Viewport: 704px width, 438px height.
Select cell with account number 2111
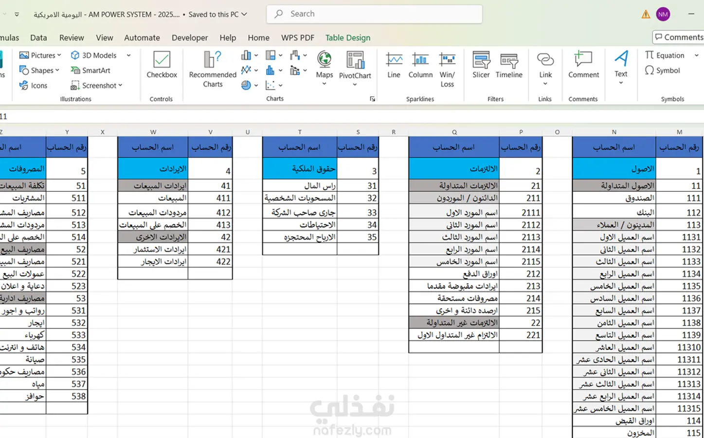pyautogui.click(x=521, y=213)
